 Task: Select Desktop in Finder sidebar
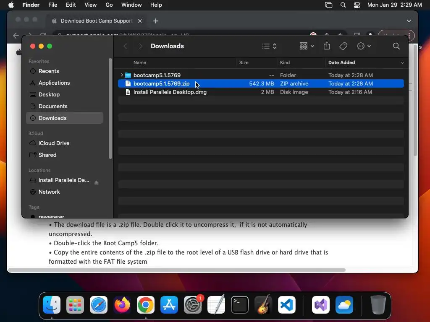[x=64, y=94]
